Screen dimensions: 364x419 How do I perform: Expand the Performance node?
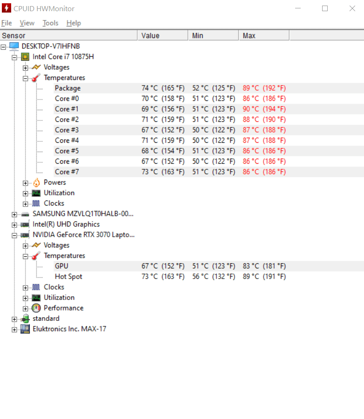click(26, 309)
